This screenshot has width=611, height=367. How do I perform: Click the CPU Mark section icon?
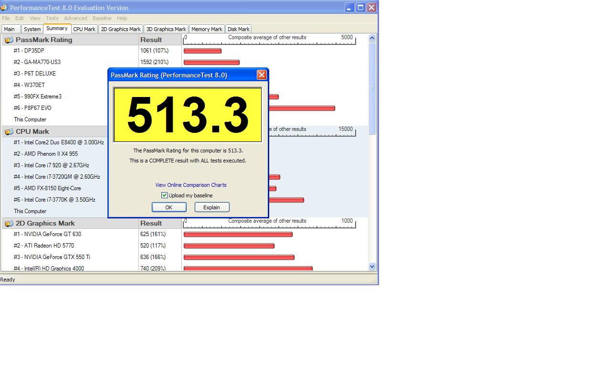coord(9,132)
